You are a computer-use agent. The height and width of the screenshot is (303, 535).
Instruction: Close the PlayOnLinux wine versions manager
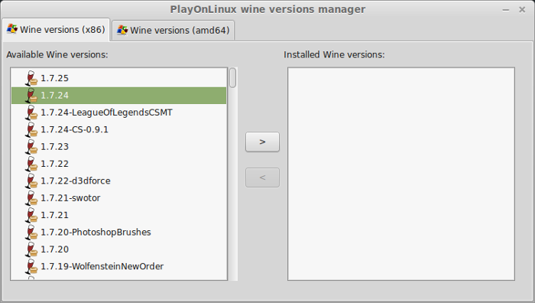(x=522, y=10)
